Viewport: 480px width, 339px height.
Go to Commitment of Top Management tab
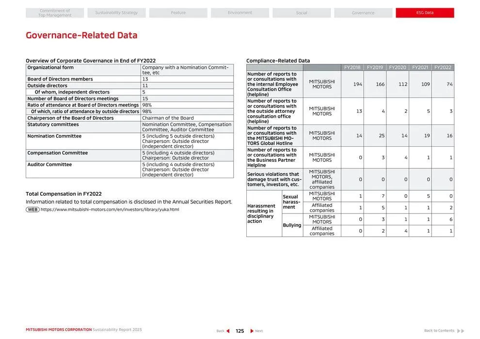54,12
